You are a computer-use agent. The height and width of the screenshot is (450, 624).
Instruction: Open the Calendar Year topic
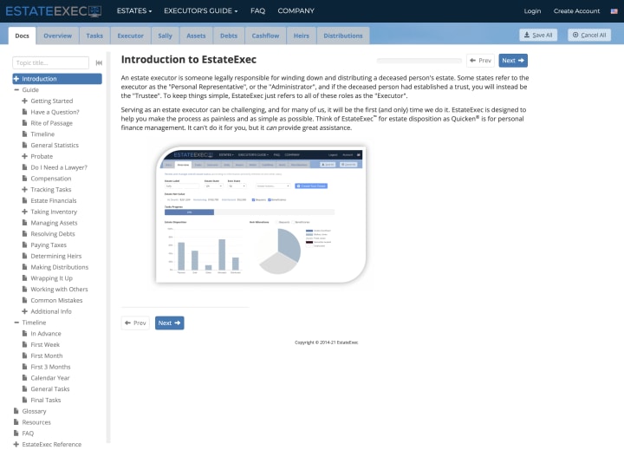(50, 378)
